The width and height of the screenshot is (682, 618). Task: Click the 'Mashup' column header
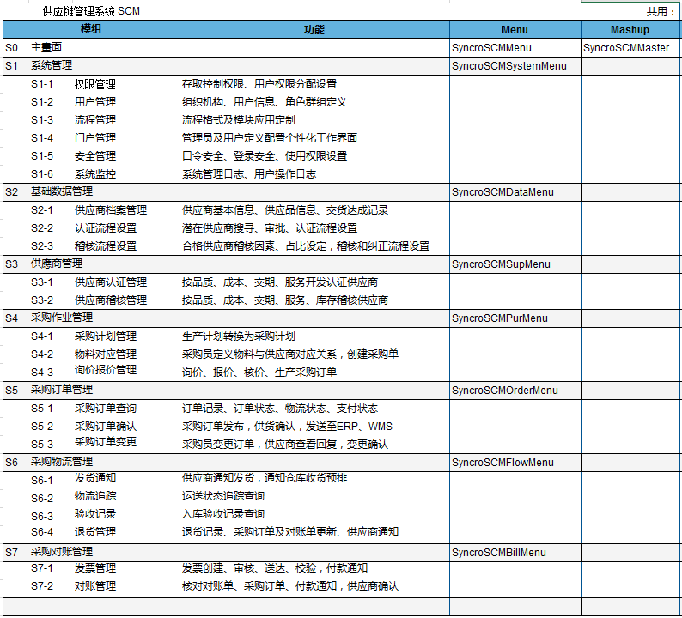click(x=630, y=29)
